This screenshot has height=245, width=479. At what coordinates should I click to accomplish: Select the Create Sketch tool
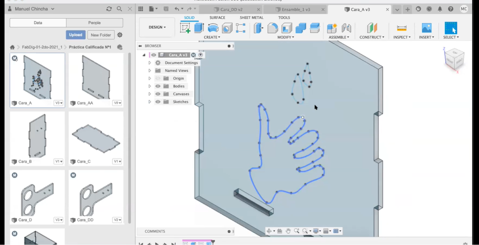click(x=185, y=28)
